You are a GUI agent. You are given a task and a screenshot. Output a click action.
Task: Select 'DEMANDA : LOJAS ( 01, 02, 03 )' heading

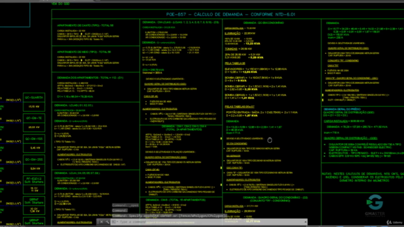[x=74, y=105]
